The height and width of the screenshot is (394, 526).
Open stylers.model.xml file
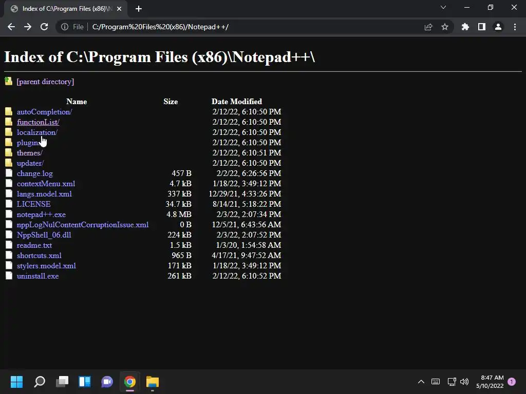click(46, 266)
